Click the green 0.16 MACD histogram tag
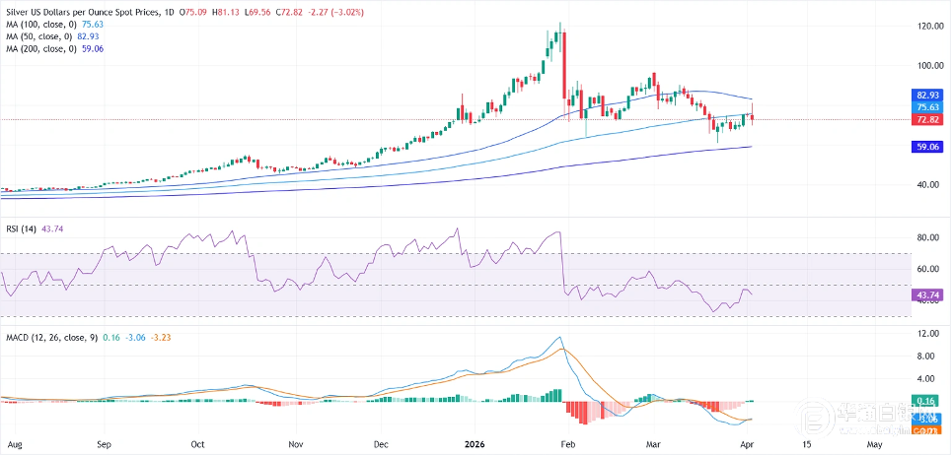Viewport: 951px width, 455px height. [926, 401]
